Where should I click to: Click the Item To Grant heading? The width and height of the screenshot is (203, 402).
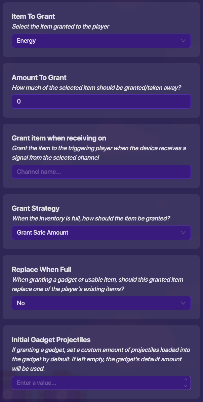[33, 16]
